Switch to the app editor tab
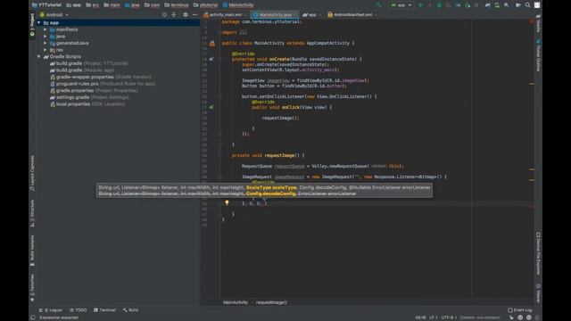 click(311, 15)
